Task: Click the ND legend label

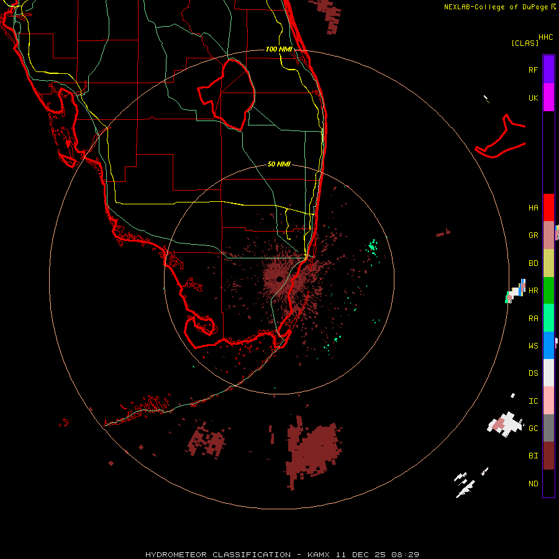Action: click(533, 484)
